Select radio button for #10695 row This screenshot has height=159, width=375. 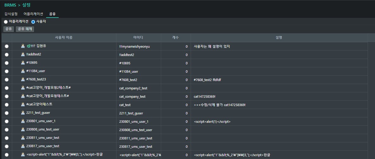(x=7, y=63)
